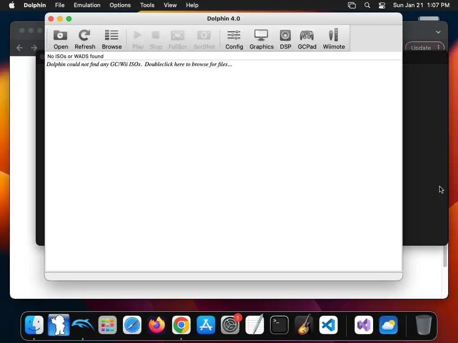Click the greyed-out Play icon

[x=138, y=39]
